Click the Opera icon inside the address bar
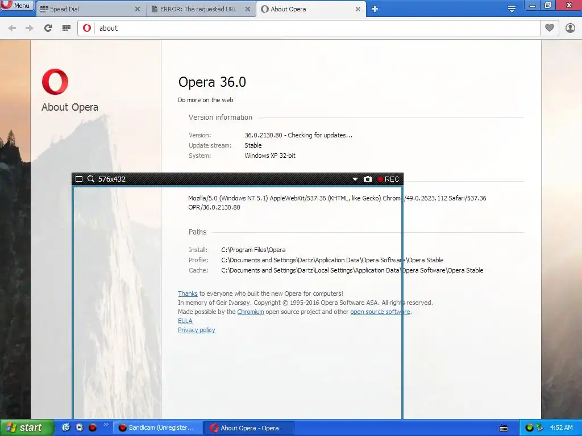The image size is (582, 436). (87, 28)
